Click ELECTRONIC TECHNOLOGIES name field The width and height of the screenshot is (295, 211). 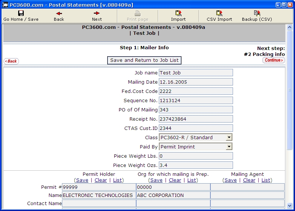(99, 195)
